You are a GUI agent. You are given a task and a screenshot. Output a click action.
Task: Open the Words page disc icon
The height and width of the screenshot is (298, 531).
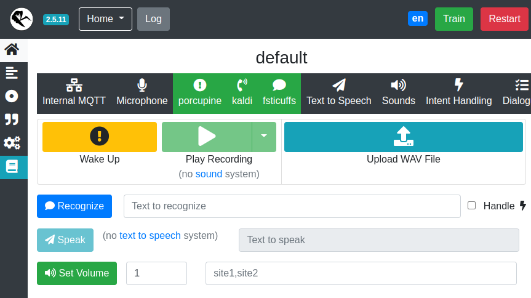[x=12, y=96]
